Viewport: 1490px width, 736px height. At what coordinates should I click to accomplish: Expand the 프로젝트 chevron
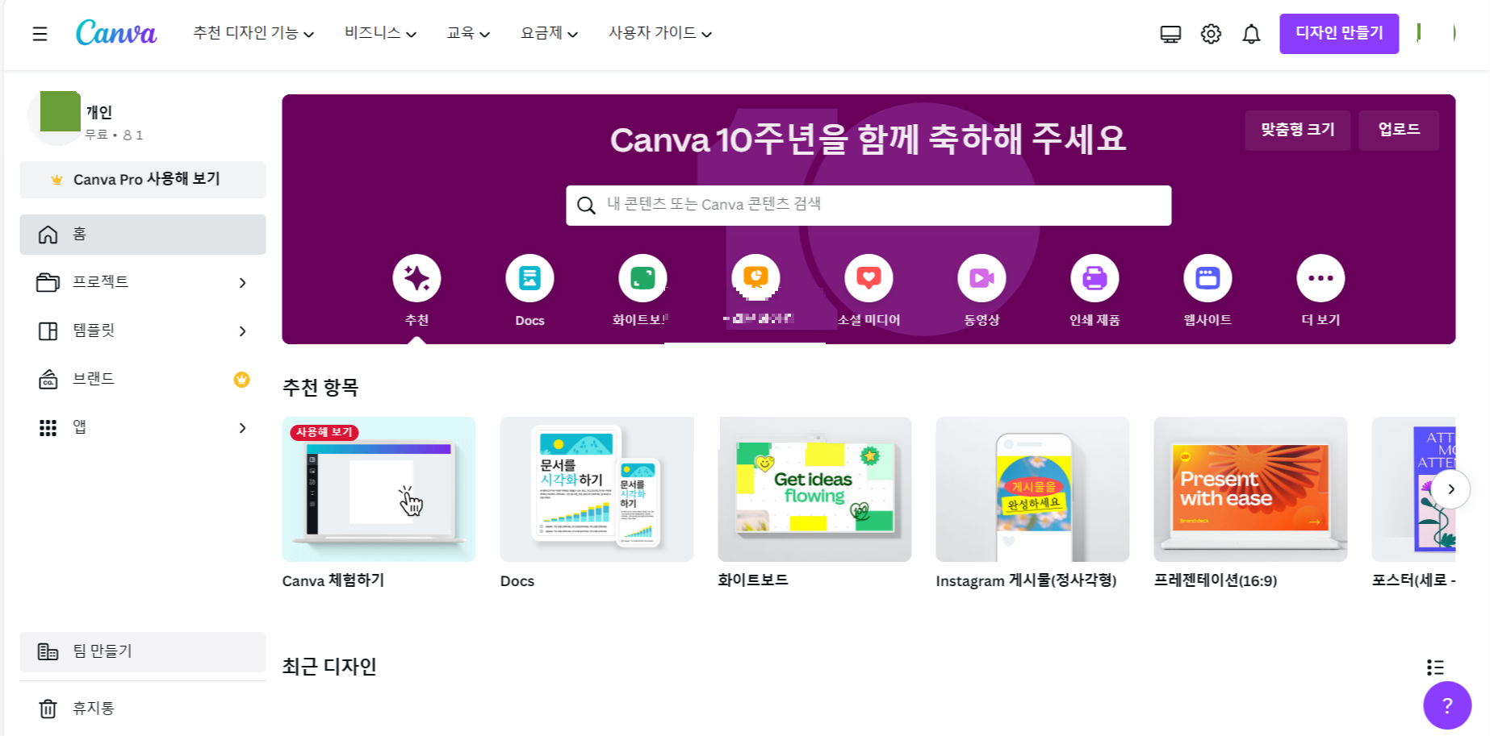click(242, 283)
